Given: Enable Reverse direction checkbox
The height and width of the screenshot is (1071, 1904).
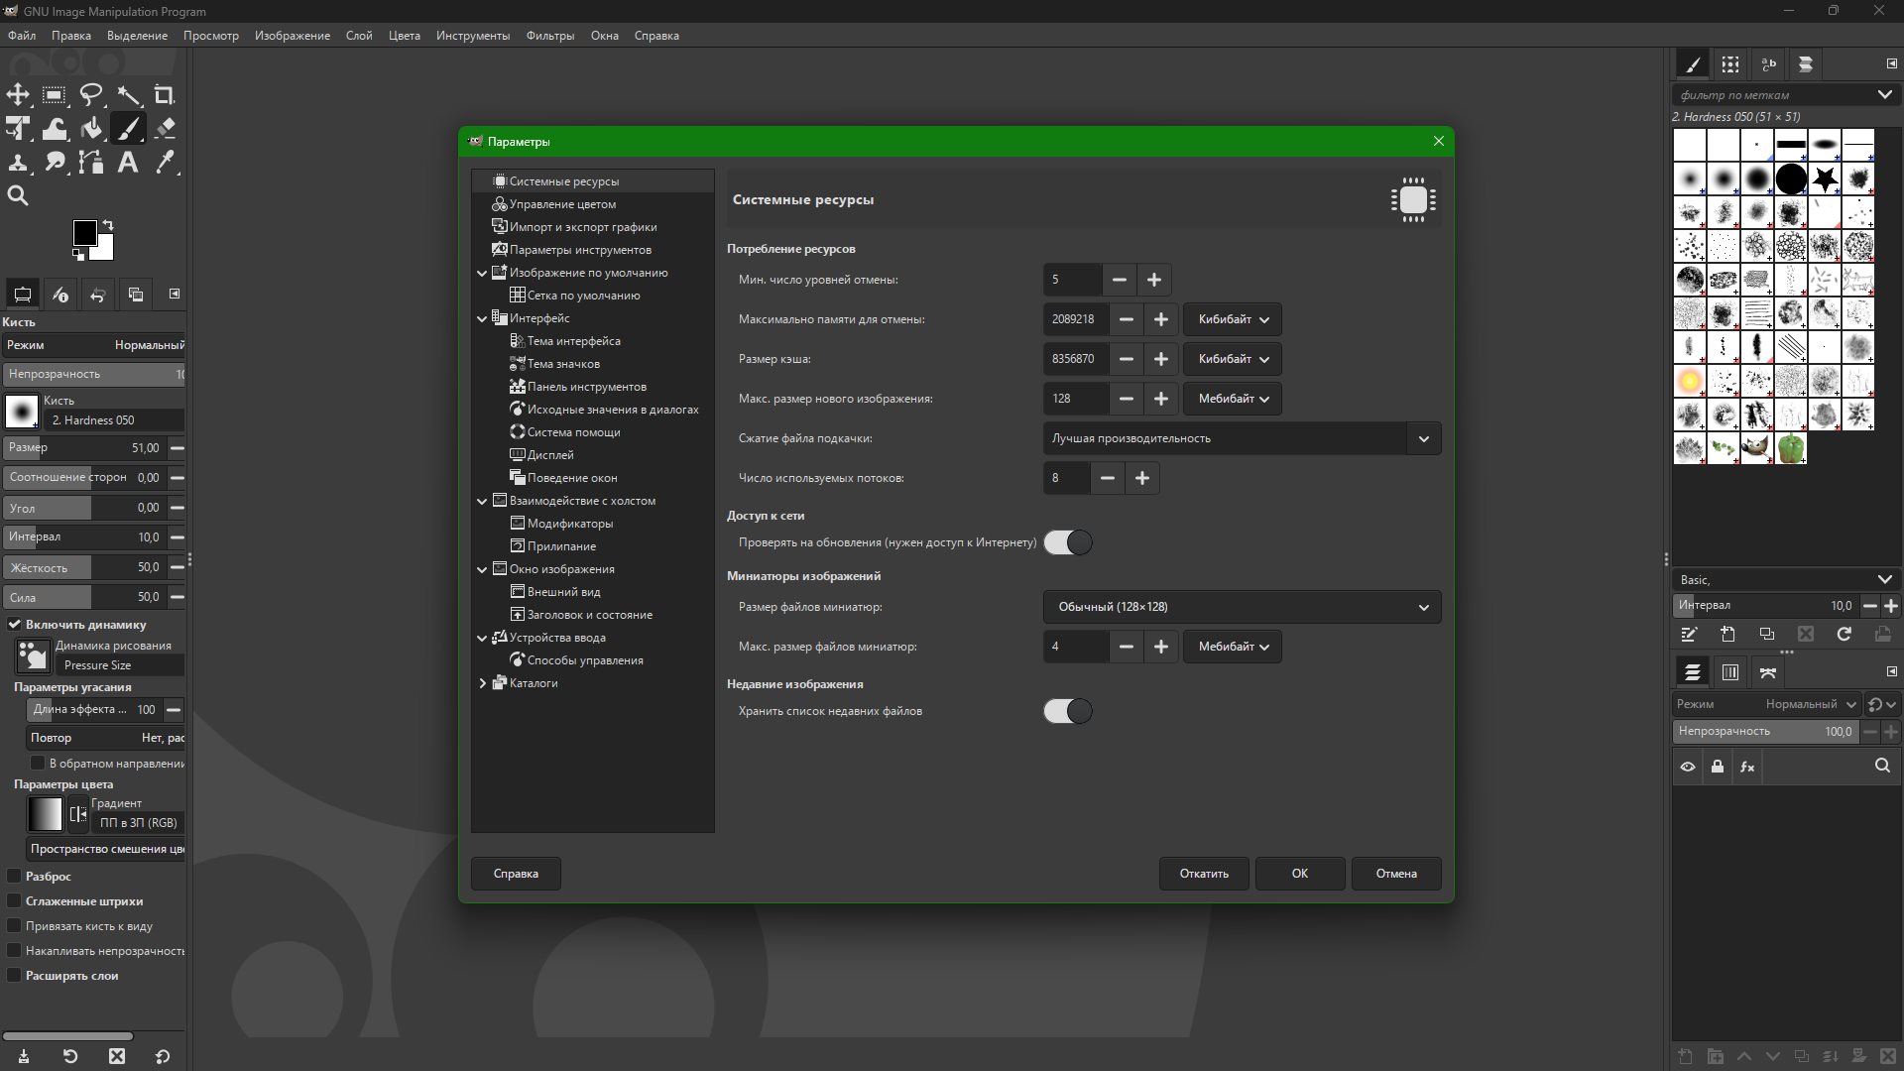Looking at the screenshot, I should click(x=38, y=764).
